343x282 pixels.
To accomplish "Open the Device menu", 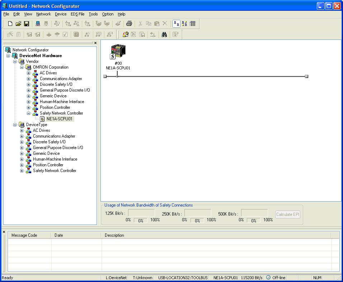I will pos(61,14).
